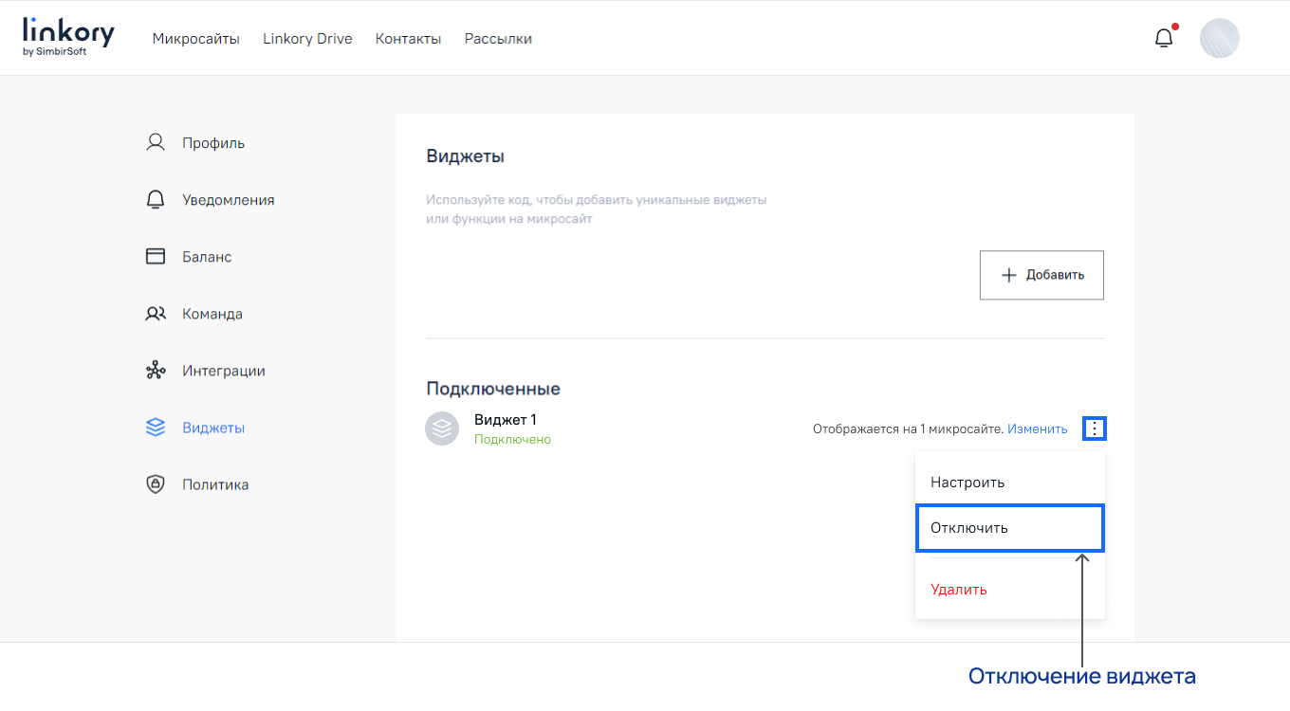Choose Удалить from the widget menu

click(958, 589)
